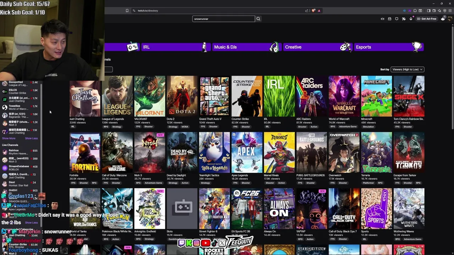454x255 pixels.
Task: Click the search magnifier button
Action: click(x=258, y=19)
